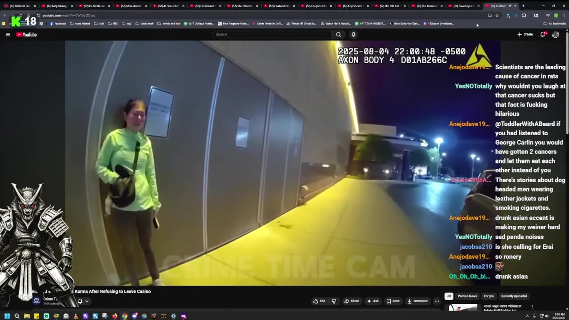
Task: Open the Chrome profile avatar
Action: pos(556,15)
